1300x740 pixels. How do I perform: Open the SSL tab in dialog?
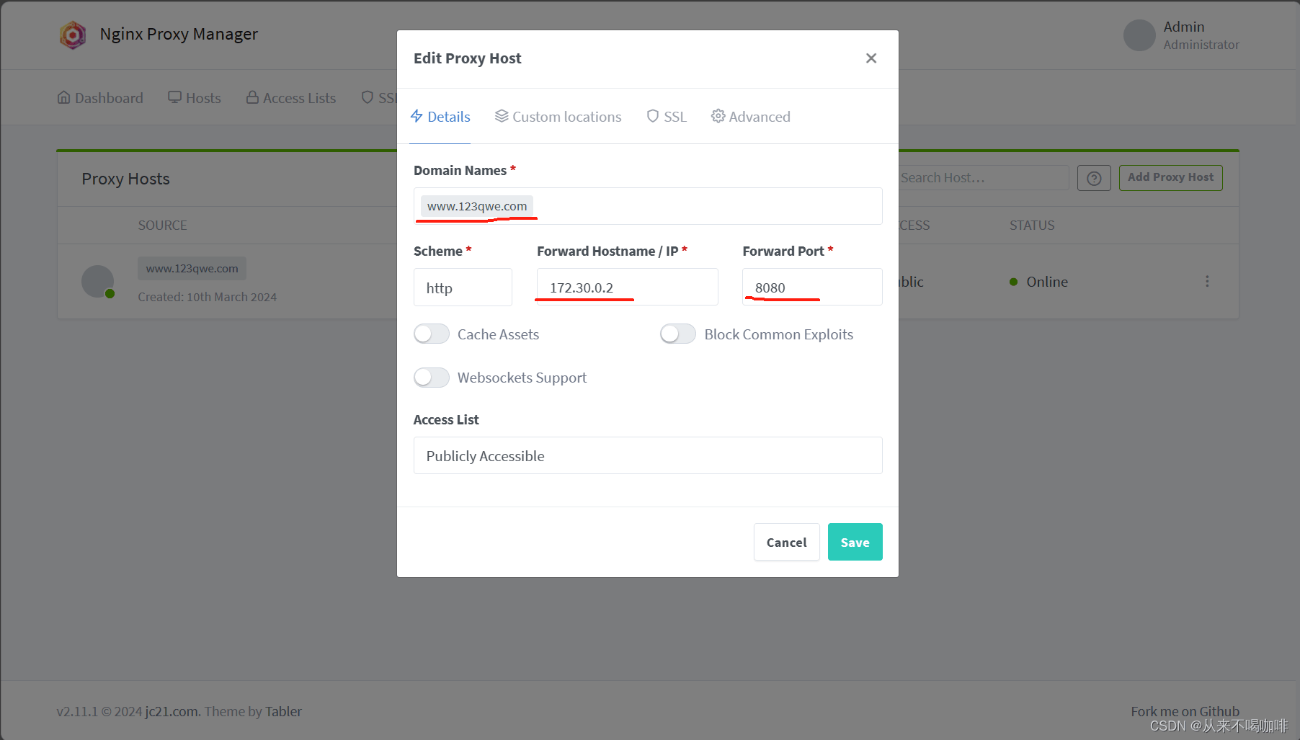667,117
